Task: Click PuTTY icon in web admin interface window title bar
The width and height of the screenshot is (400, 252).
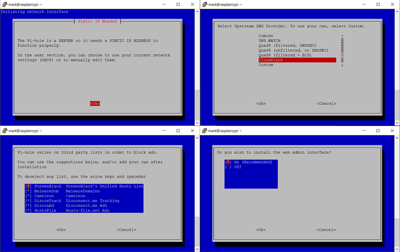Action: [205, 131]
